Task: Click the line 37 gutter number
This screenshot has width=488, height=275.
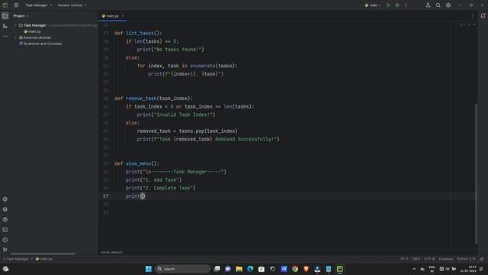Action: coord(106,196)
